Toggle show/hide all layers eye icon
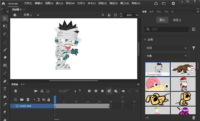200x121 pixels. [x=44, y=100]
